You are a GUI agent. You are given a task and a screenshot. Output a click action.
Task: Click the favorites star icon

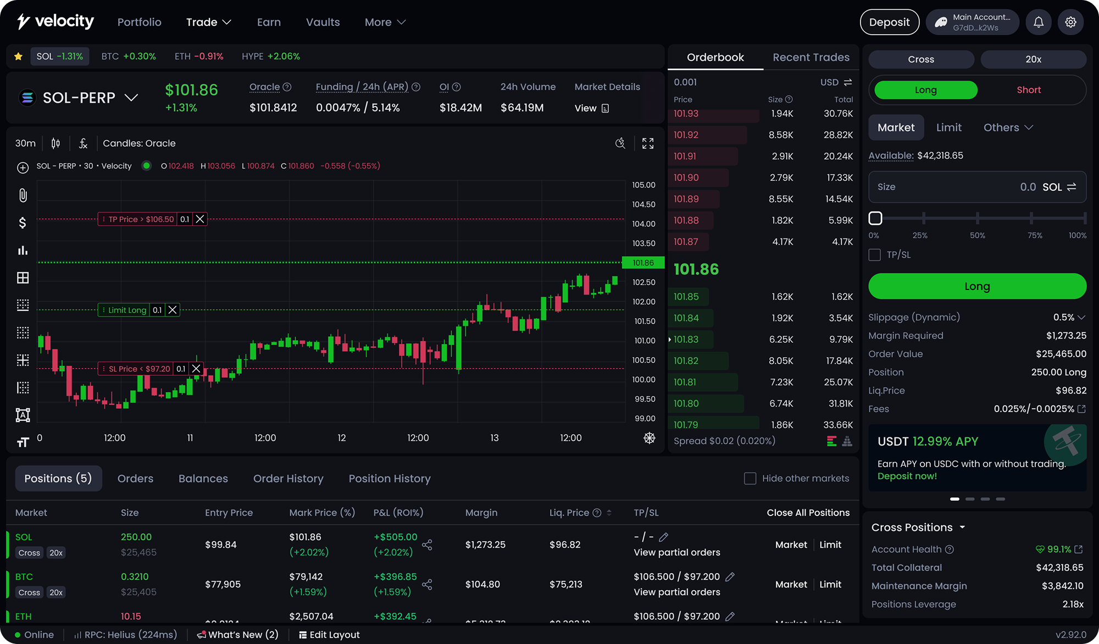point(18,57)
